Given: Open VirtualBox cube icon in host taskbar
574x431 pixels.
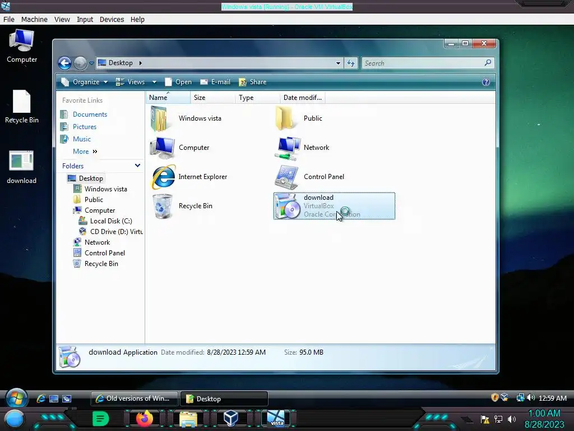Looking at the screenshot, I should coord(231,419).
